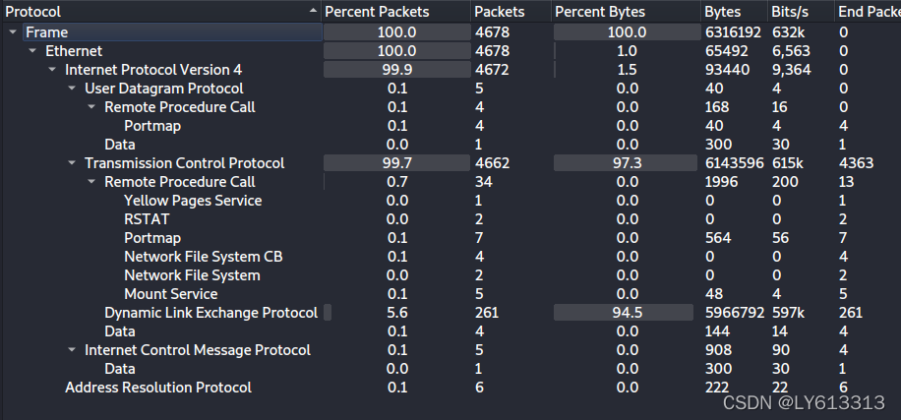Collapse the Ethernet tree node

pyautogui.click(x=32, y=51)
